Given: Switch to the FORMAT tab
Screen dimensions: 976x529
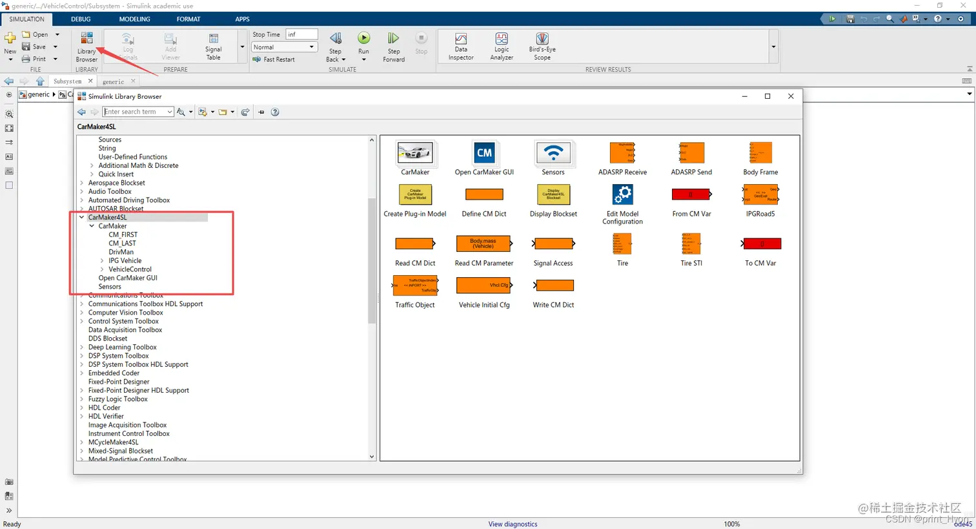Looking at the screenshot, I should tap(188, 19).
